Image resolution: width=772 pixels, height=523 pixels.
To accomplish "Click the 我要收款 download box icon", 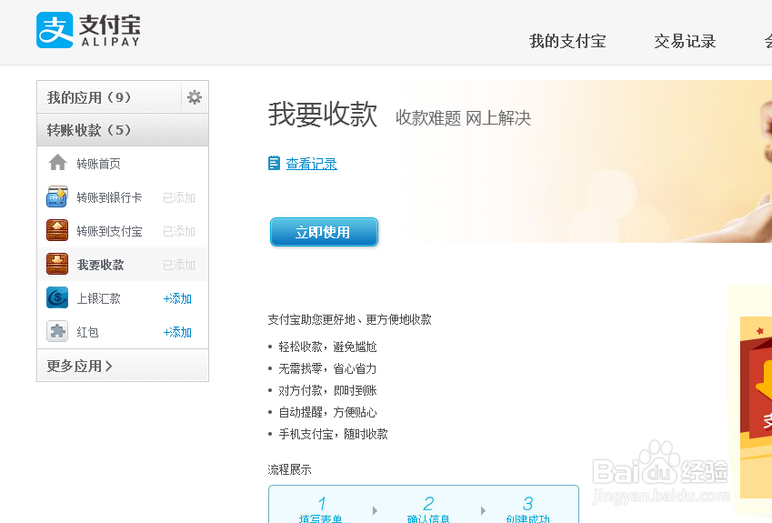I will [57, 264].
